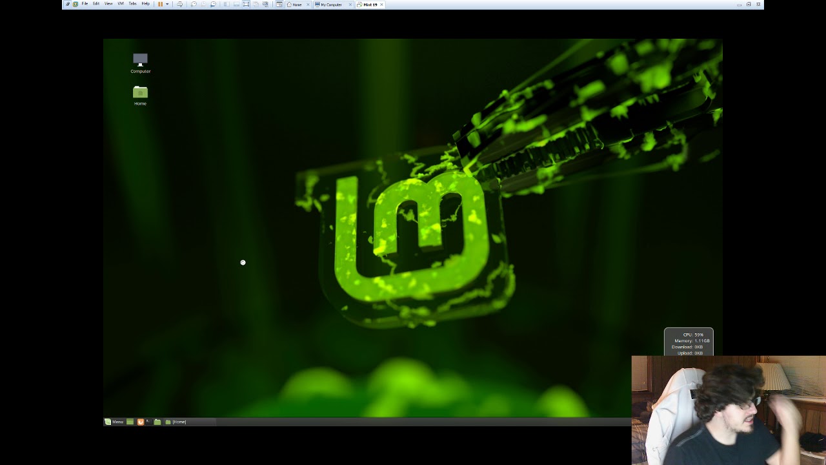Image resolution: width=826 pixels, height=465 pixels.
Task: Click the green VMware icon beside File
Action: coord(76,4)
